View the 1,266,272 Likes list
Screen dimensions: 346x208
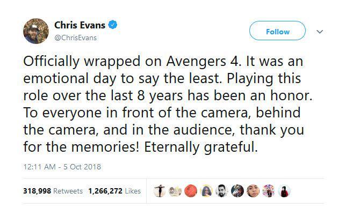point(114,191)
